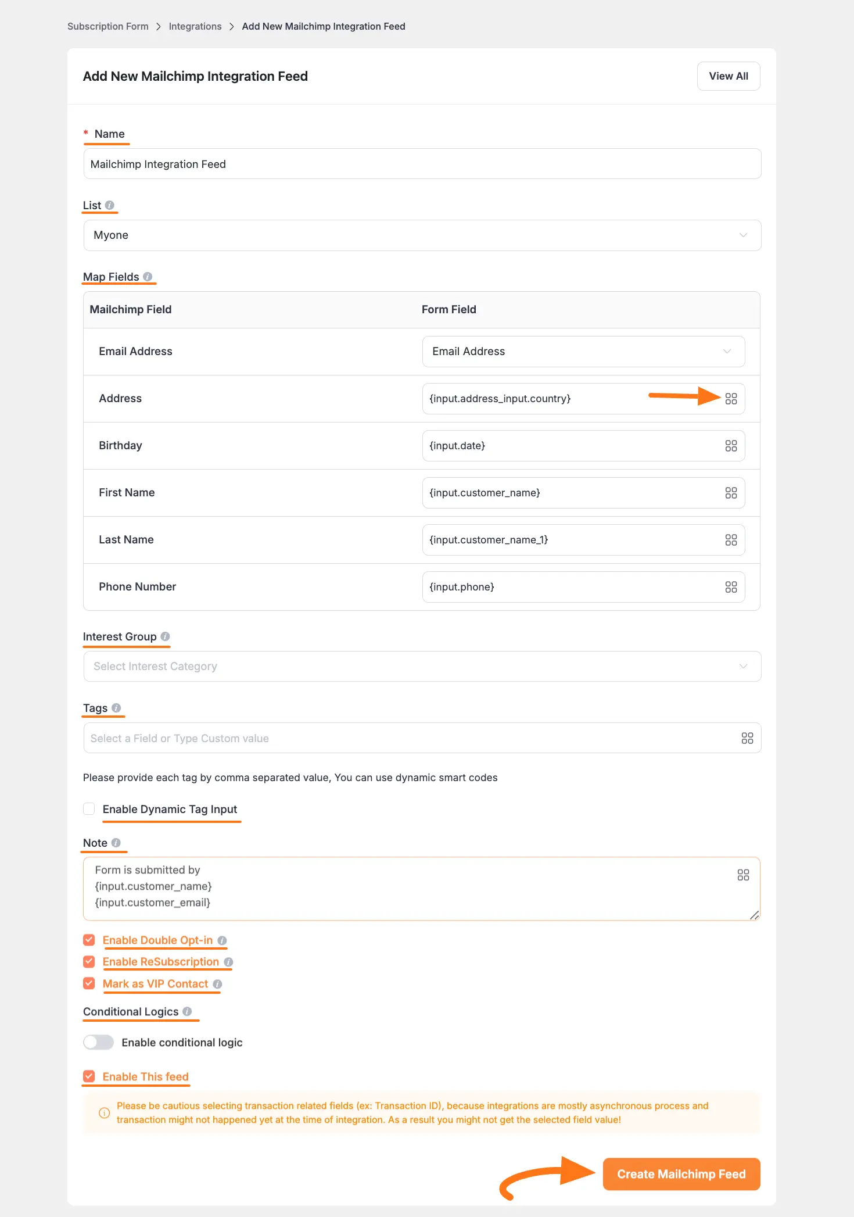Go to Subscription Form breadcrumb
Viewport: 854px width, 1217px height.
pyautogui.click(x=108, y=26)
